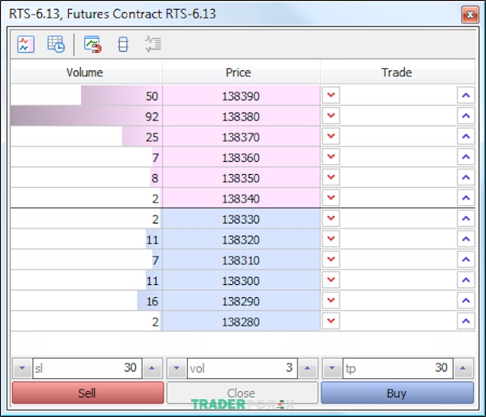This screenshot has width=486, height=417.
Task: Click blue up arrow at price 138370
Action: (x=466, y=136)
